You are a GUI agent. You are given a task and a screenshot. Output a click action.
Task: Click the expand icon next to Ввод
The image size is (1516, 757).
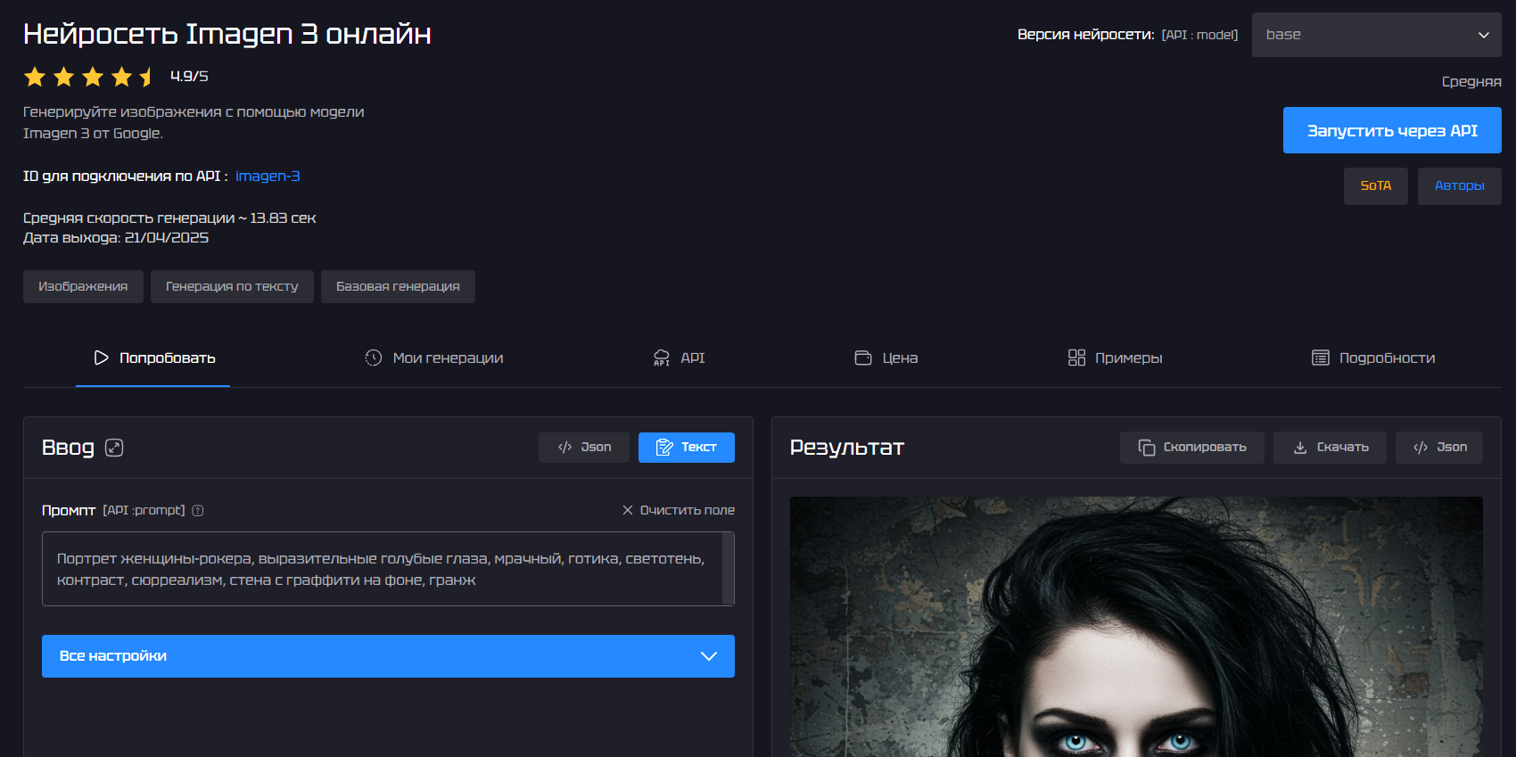pyautogui.click(x=114, y=448)
